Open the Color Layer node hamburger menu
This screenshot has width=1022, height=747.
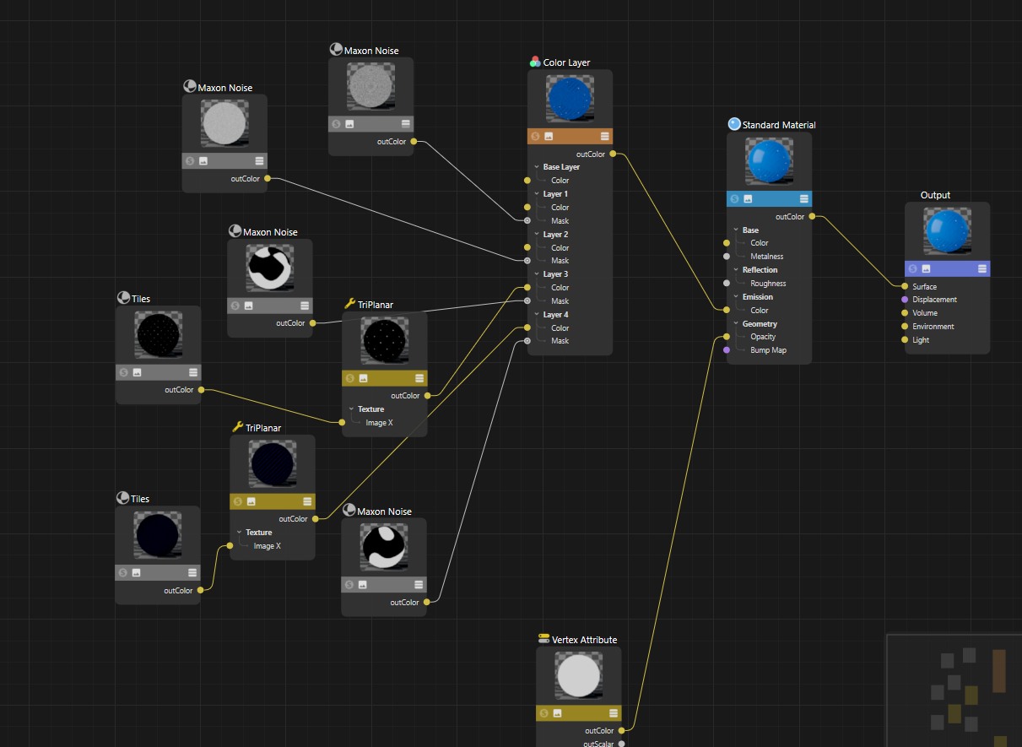605,136
